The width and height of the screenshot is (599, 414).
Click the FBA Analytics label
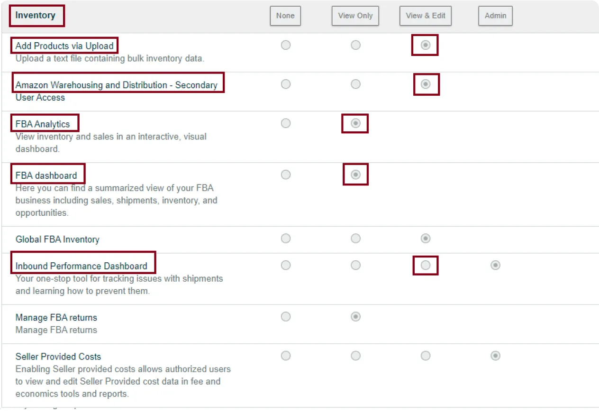click(x=43, y=124)
